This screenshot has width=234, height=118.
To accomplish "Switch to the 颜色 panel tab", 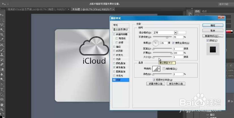I will (x=197, y=11).
